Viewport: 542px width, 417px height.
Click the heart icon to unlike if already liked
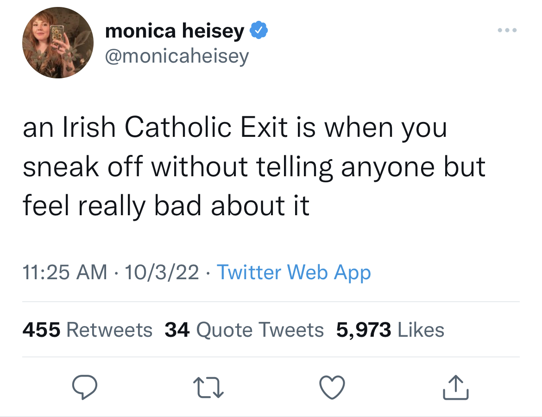(332, 387)
